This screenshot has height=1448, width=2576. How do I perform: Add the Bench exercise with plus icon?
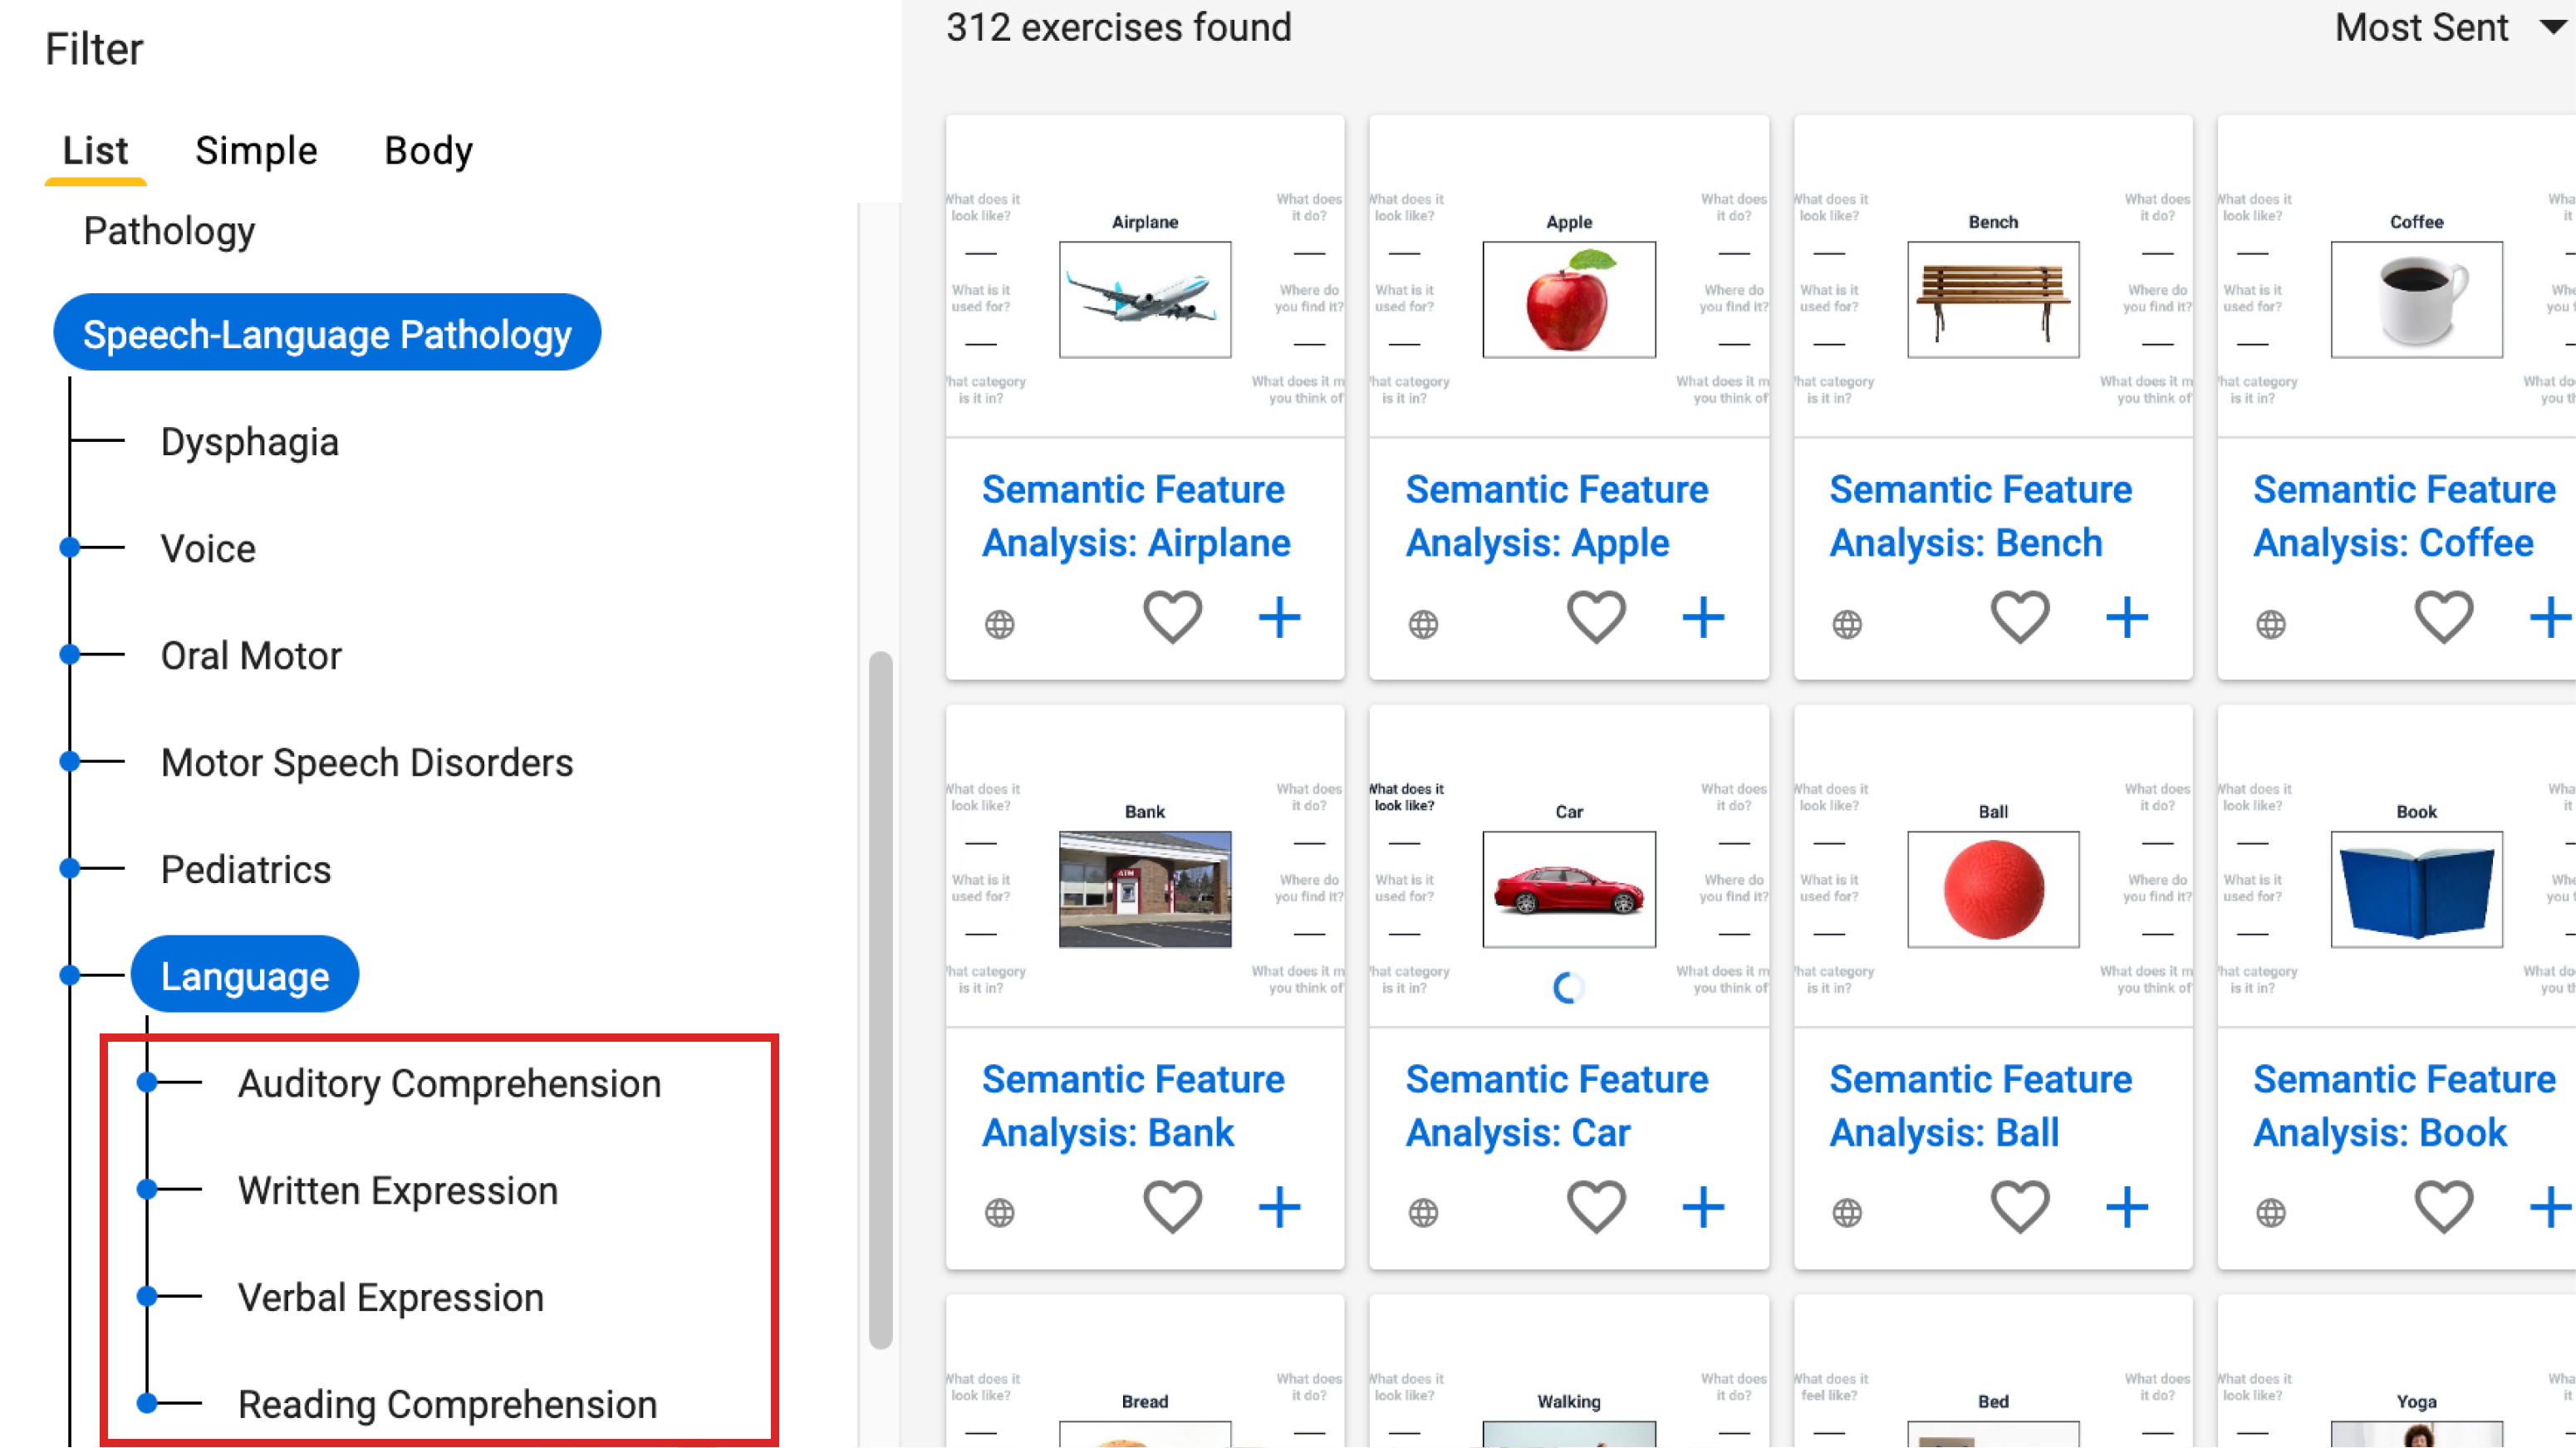coord(2127,618)
